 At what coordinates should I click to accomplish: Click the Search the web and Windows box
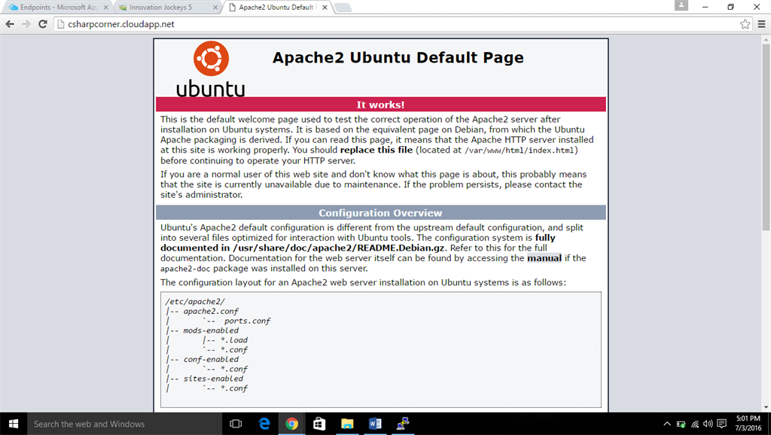click(124, 424)
